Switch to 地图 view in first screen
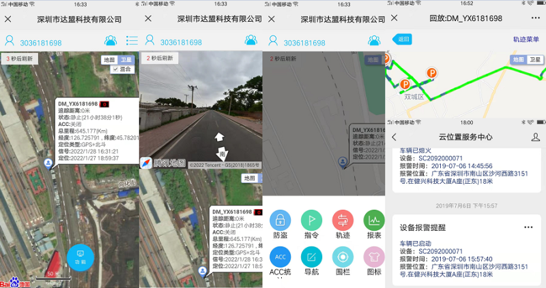This screenshot has width=546, height=288. pyautogui.click(x=109, y=60)
